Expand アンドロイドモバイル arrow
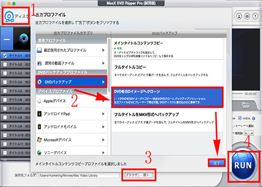 103,127
